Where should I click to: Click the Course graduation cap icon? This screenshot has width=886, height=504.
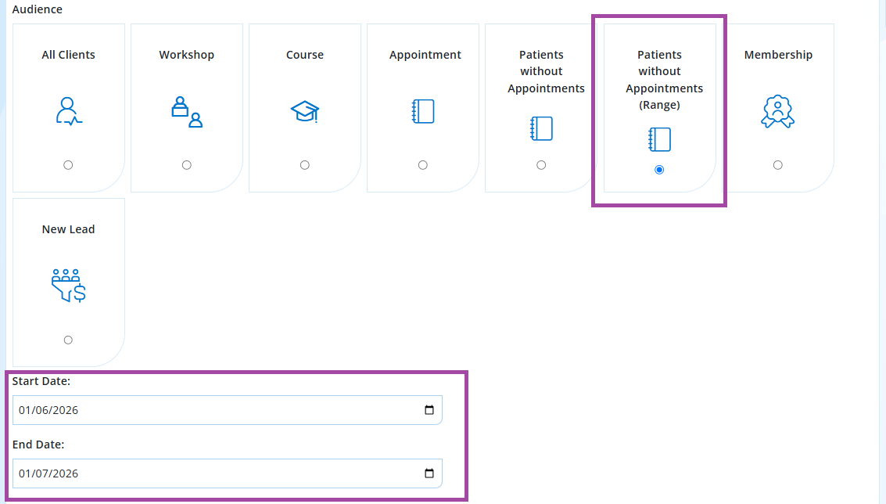[x=305, y=111]
